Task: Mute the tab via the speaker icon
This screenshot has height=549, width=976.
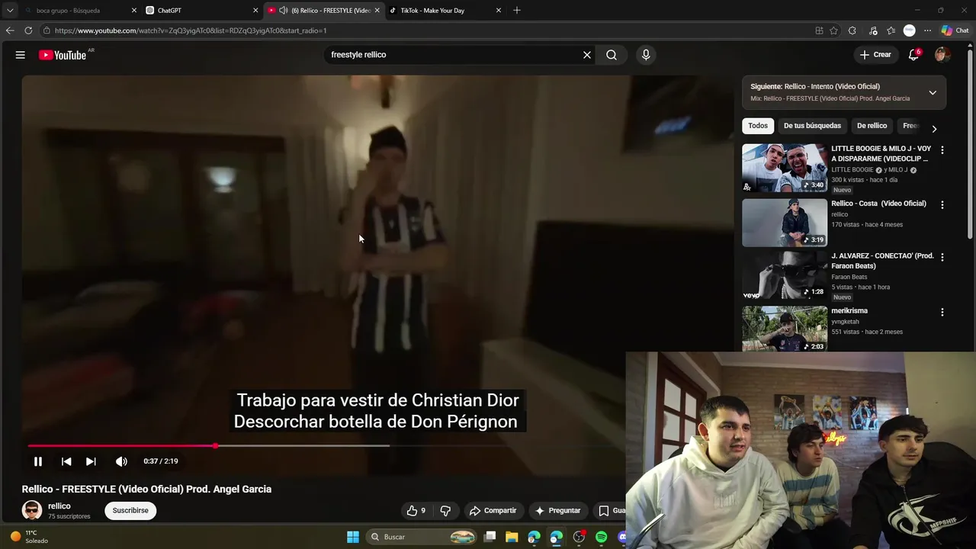Action: coord(284,11)
